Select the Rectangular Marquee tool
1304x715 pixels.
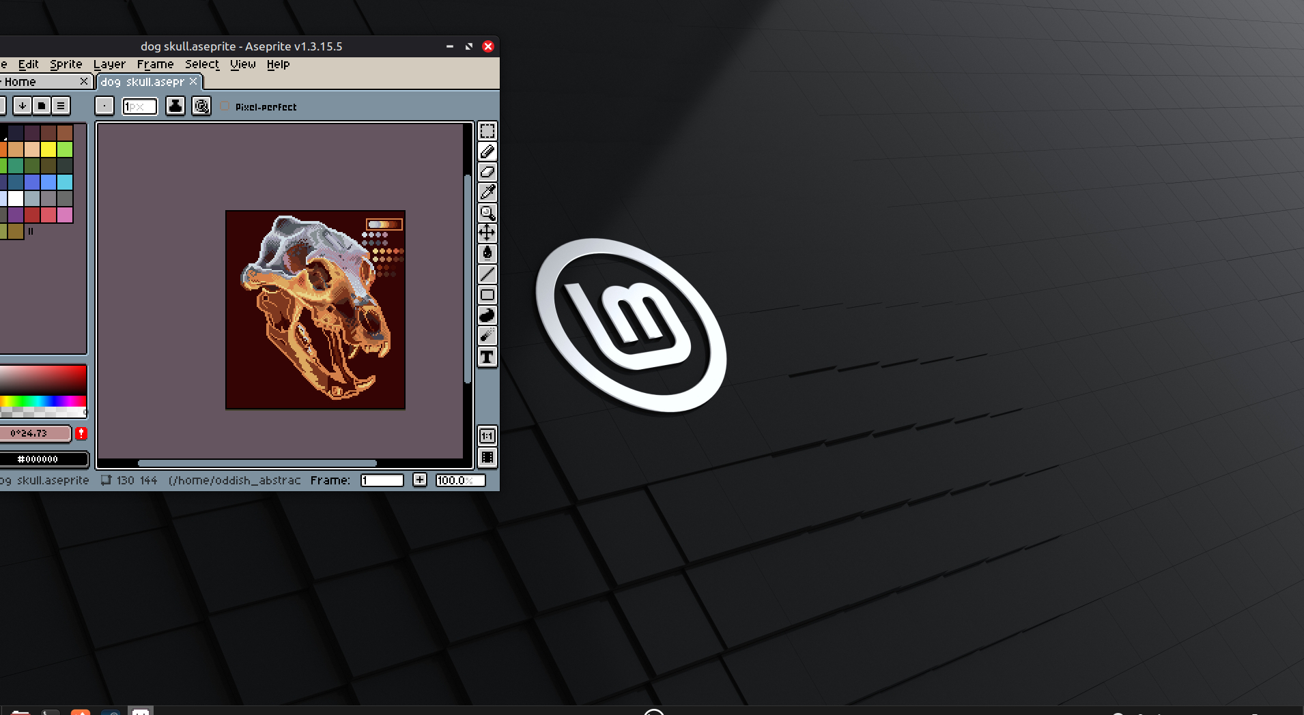click(x=487, y=131)
